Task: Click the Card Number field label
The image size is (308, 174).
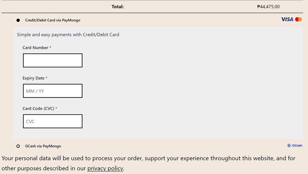Action: click(x=35, y=48)
